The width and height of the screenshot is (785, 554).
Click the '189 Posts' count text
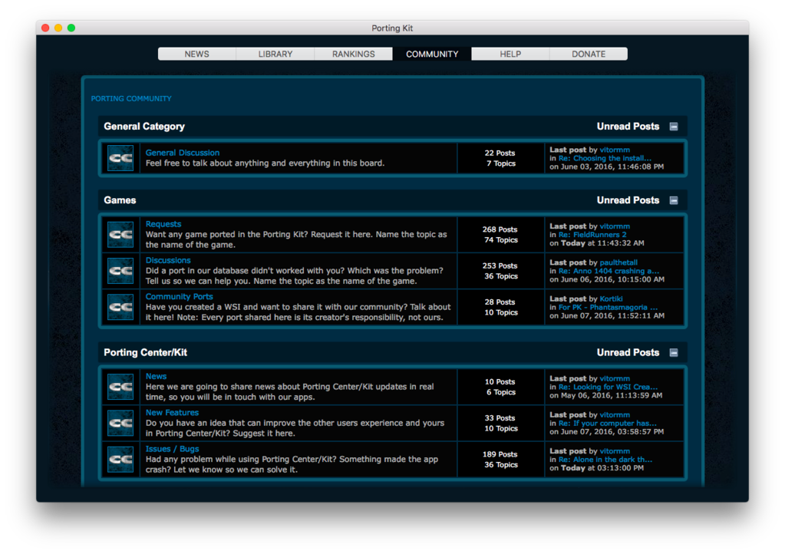[x=500, y=454]
